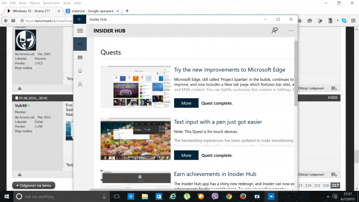The height and width of the screenshot is (202, 359).
Task: Click the Skype icon in Firefox toolbar
Action: point(344,21)
